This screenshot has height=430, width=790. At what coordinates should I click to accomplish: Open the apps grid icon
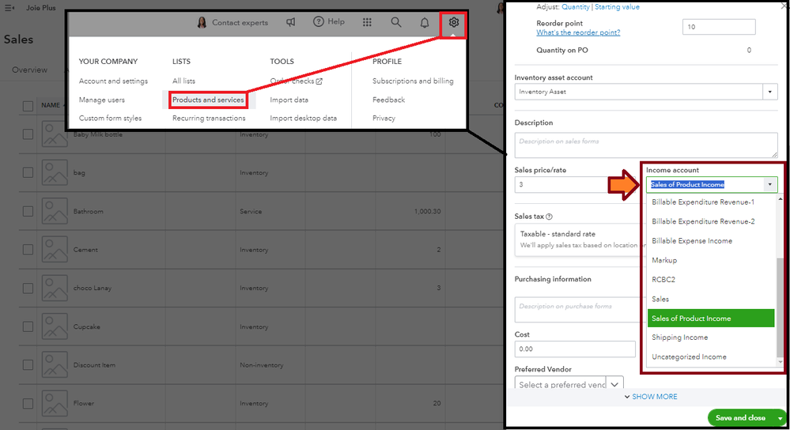click(367, 22)
